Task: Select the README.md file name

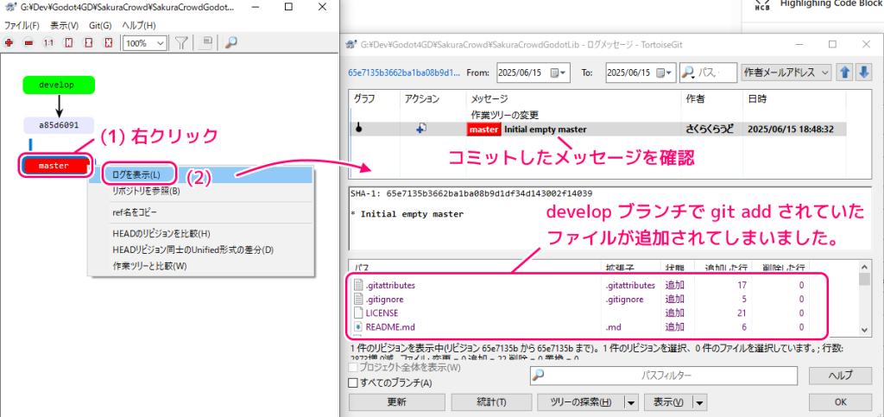Action: (391, 325)
